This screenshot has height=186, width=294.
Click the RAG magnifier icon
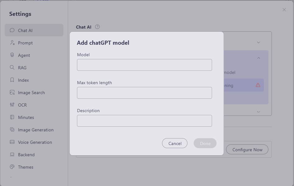point(12,67)
